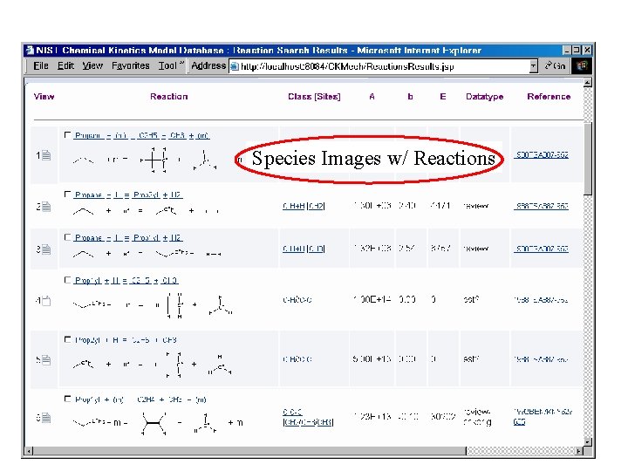Click horizontal scrollbar left arrow

coord(29,451)
